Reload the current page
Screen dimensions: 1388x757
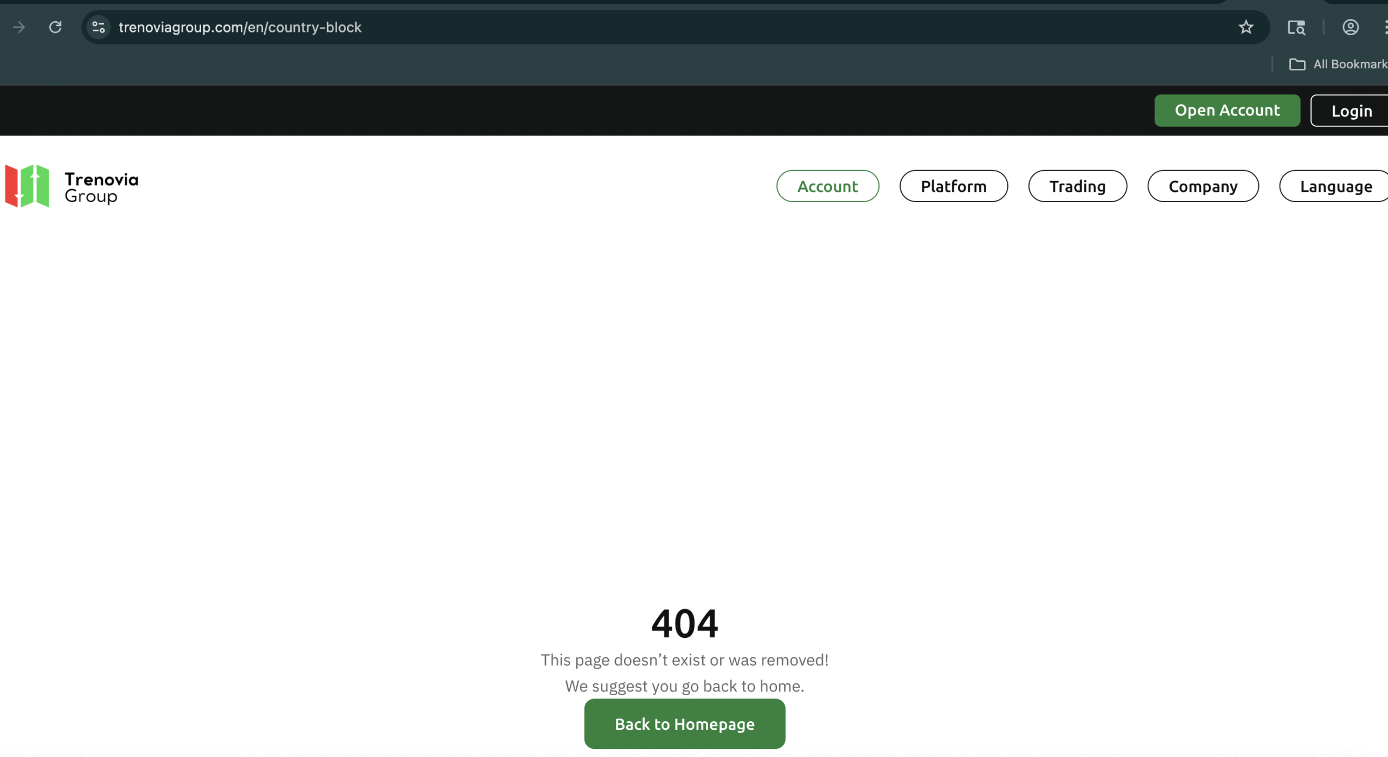(55, 27)
